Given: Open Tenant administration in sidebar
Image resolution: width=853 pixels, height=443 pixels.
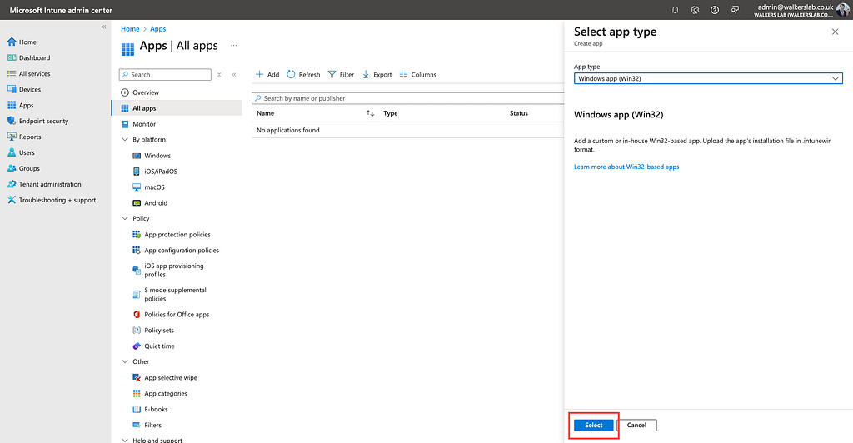Looking at the screenshot, I should click(50, 184).
